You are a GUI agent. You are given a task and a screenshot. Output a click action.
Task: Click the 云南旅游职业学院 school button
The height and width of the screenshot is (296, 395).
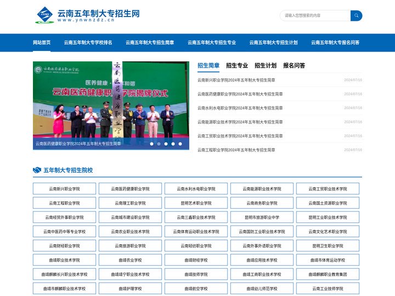(x=130, y=246)
